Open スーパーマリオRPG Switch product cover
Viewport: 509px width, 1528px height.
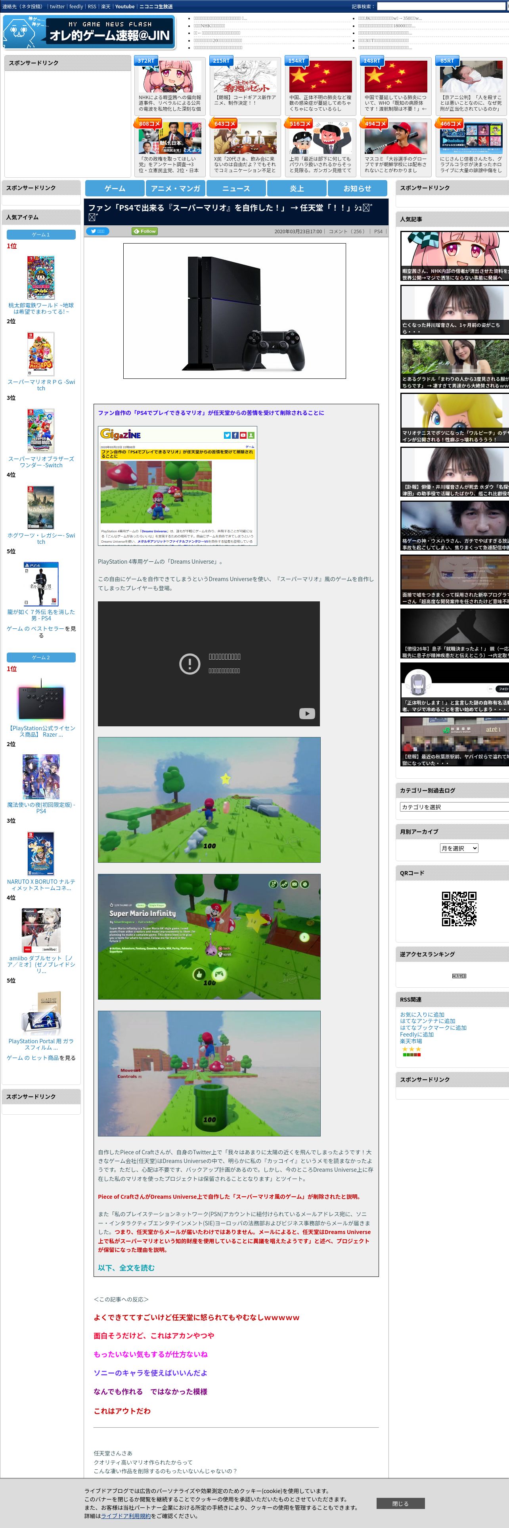tap(41, 354)
